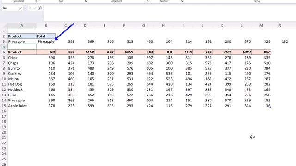Select Cookies JUL value 535
The width and height of the screenshot is (296, 166).
pos(163,74)
